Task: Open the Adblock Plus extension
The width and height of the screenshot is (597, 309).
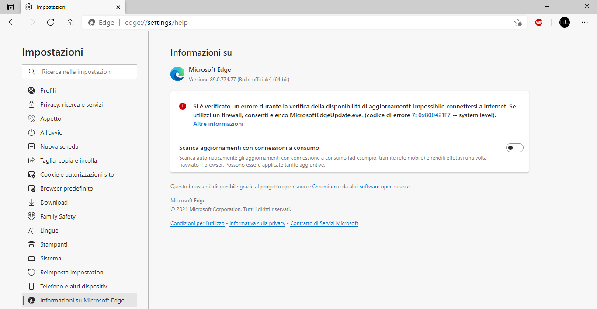Action: [539, 22]
